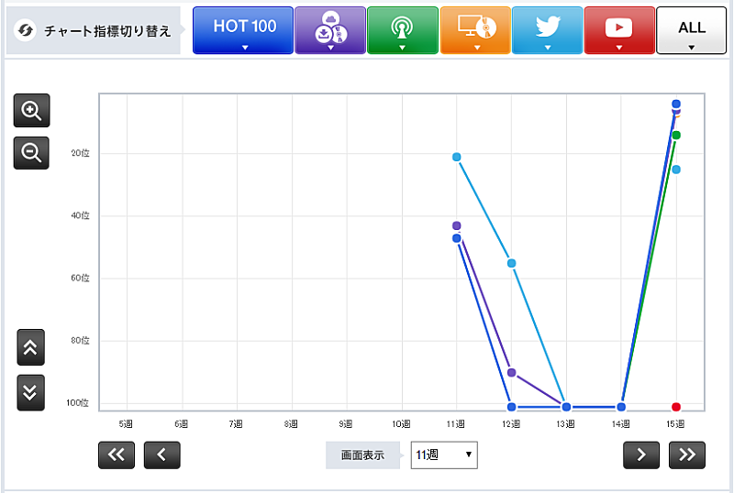734x493 pixels.
Task: Toggle the Twitter chart metric
Action: (547, 30)
